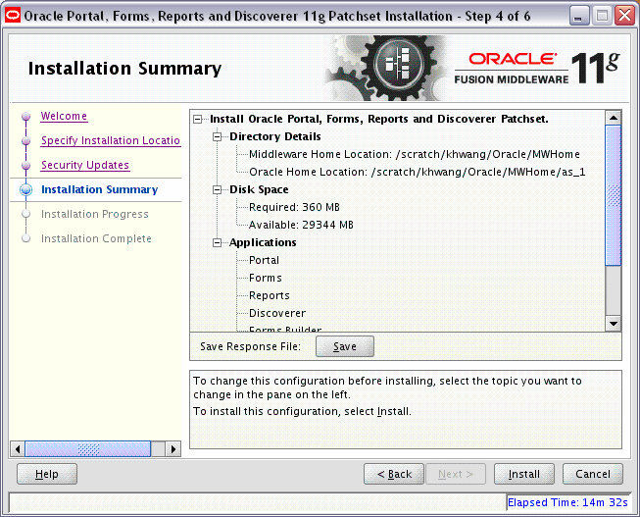
Task: Click the Installation Complete step bullet
Action: point(26,238)
